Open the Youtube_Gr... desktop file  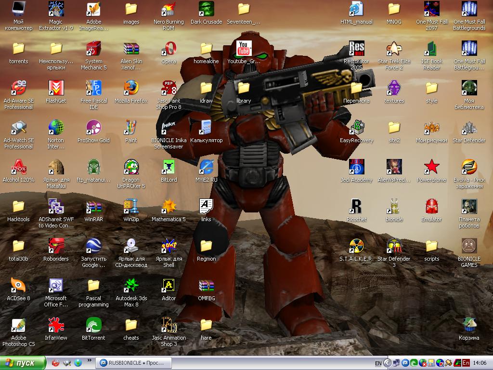244,49
